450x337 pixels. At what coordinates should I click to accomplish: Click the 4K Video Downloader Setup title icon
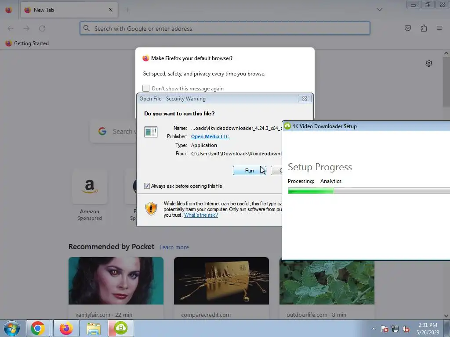tap(287, 126)
